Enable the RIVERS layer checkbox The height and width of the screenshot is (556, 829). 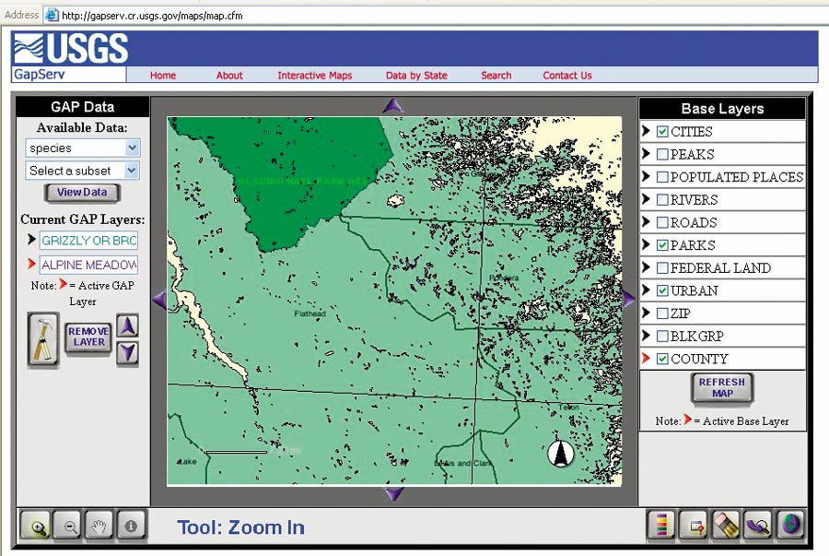(x=662, y=199)
